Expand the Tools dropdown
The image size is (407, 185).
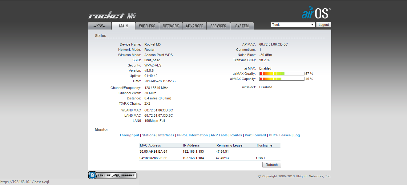[x=293, y=25]
